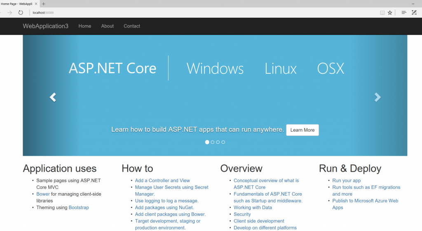Open a new browser tab
Viewport: 422px width, 231px height.
point(44,4)
